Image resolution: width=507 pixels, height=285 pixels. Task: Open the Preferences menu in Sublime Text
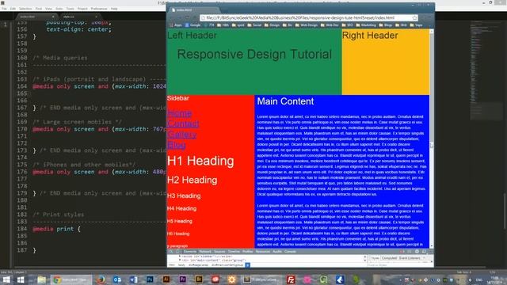99,9
